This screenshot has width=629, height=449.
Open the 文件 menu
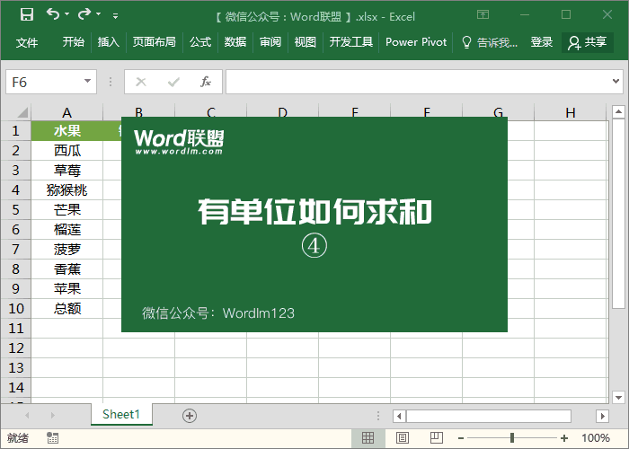[27, 42]
